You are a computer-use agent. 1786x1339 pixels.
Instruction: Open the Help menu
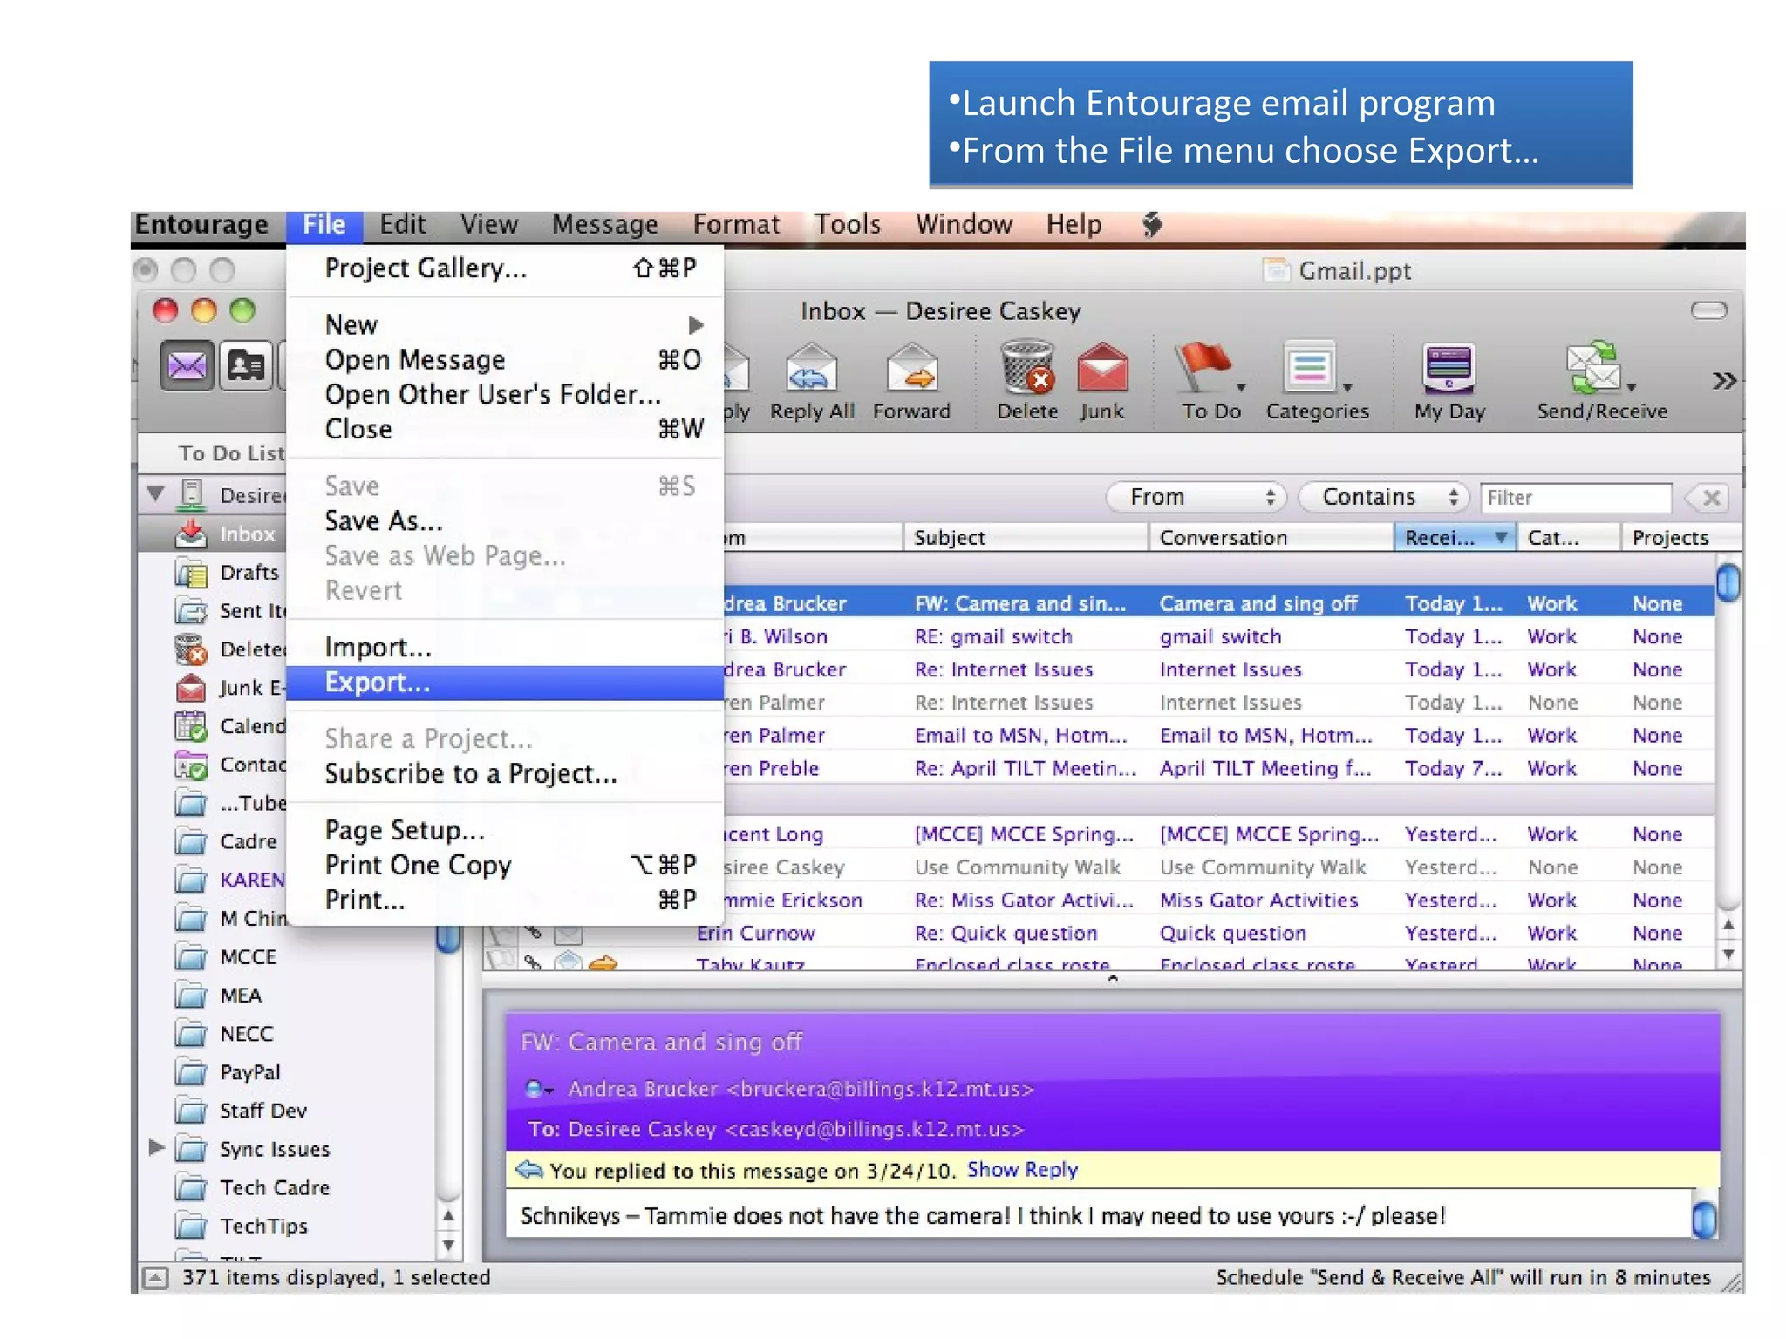point(1074,225)
